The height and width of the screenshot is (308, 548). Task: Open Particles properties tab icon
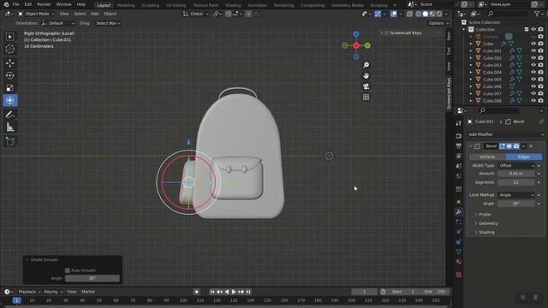coord(459,222)
